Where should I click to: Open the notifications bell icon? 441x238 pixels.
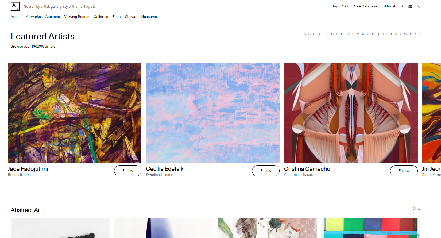coord(401,7)
